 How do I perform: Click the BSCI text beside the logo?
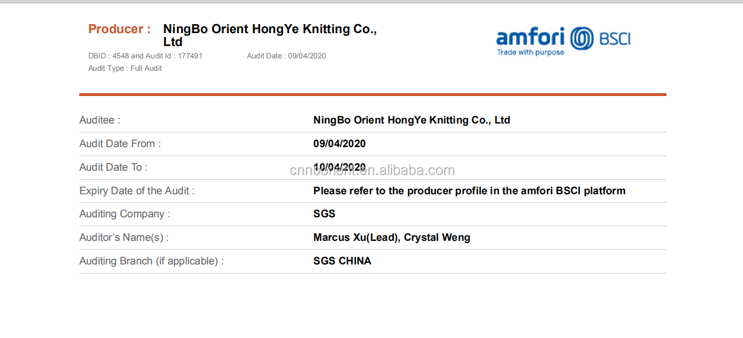(x=615, y=39)
